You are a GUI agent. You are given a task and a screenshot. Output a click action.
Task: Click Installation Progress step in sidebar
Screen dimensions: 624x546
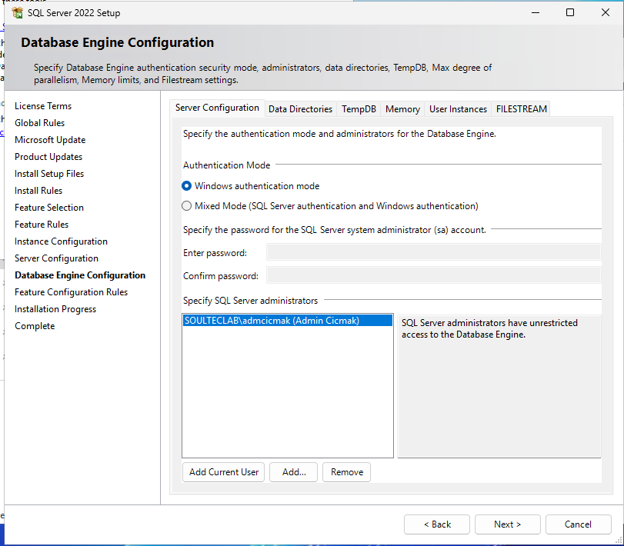coord(55,309)
